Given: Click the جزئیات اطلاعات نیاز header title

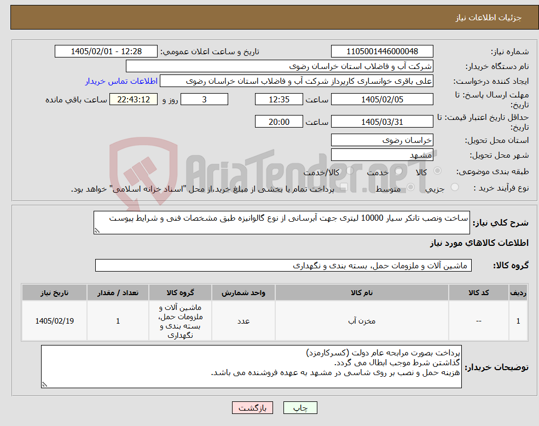Looking at the screenshot, I should pyautogui.click(x=489, y=18).
